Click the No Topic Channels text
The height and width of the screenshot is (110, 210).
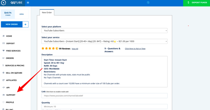pyautogui.click(x=52, y=78)
